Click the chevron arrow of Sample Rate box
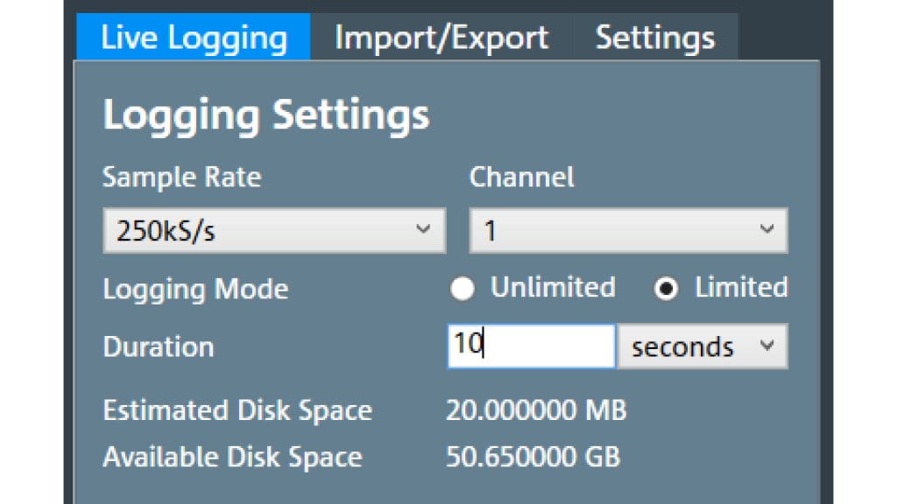 [423, 230]
